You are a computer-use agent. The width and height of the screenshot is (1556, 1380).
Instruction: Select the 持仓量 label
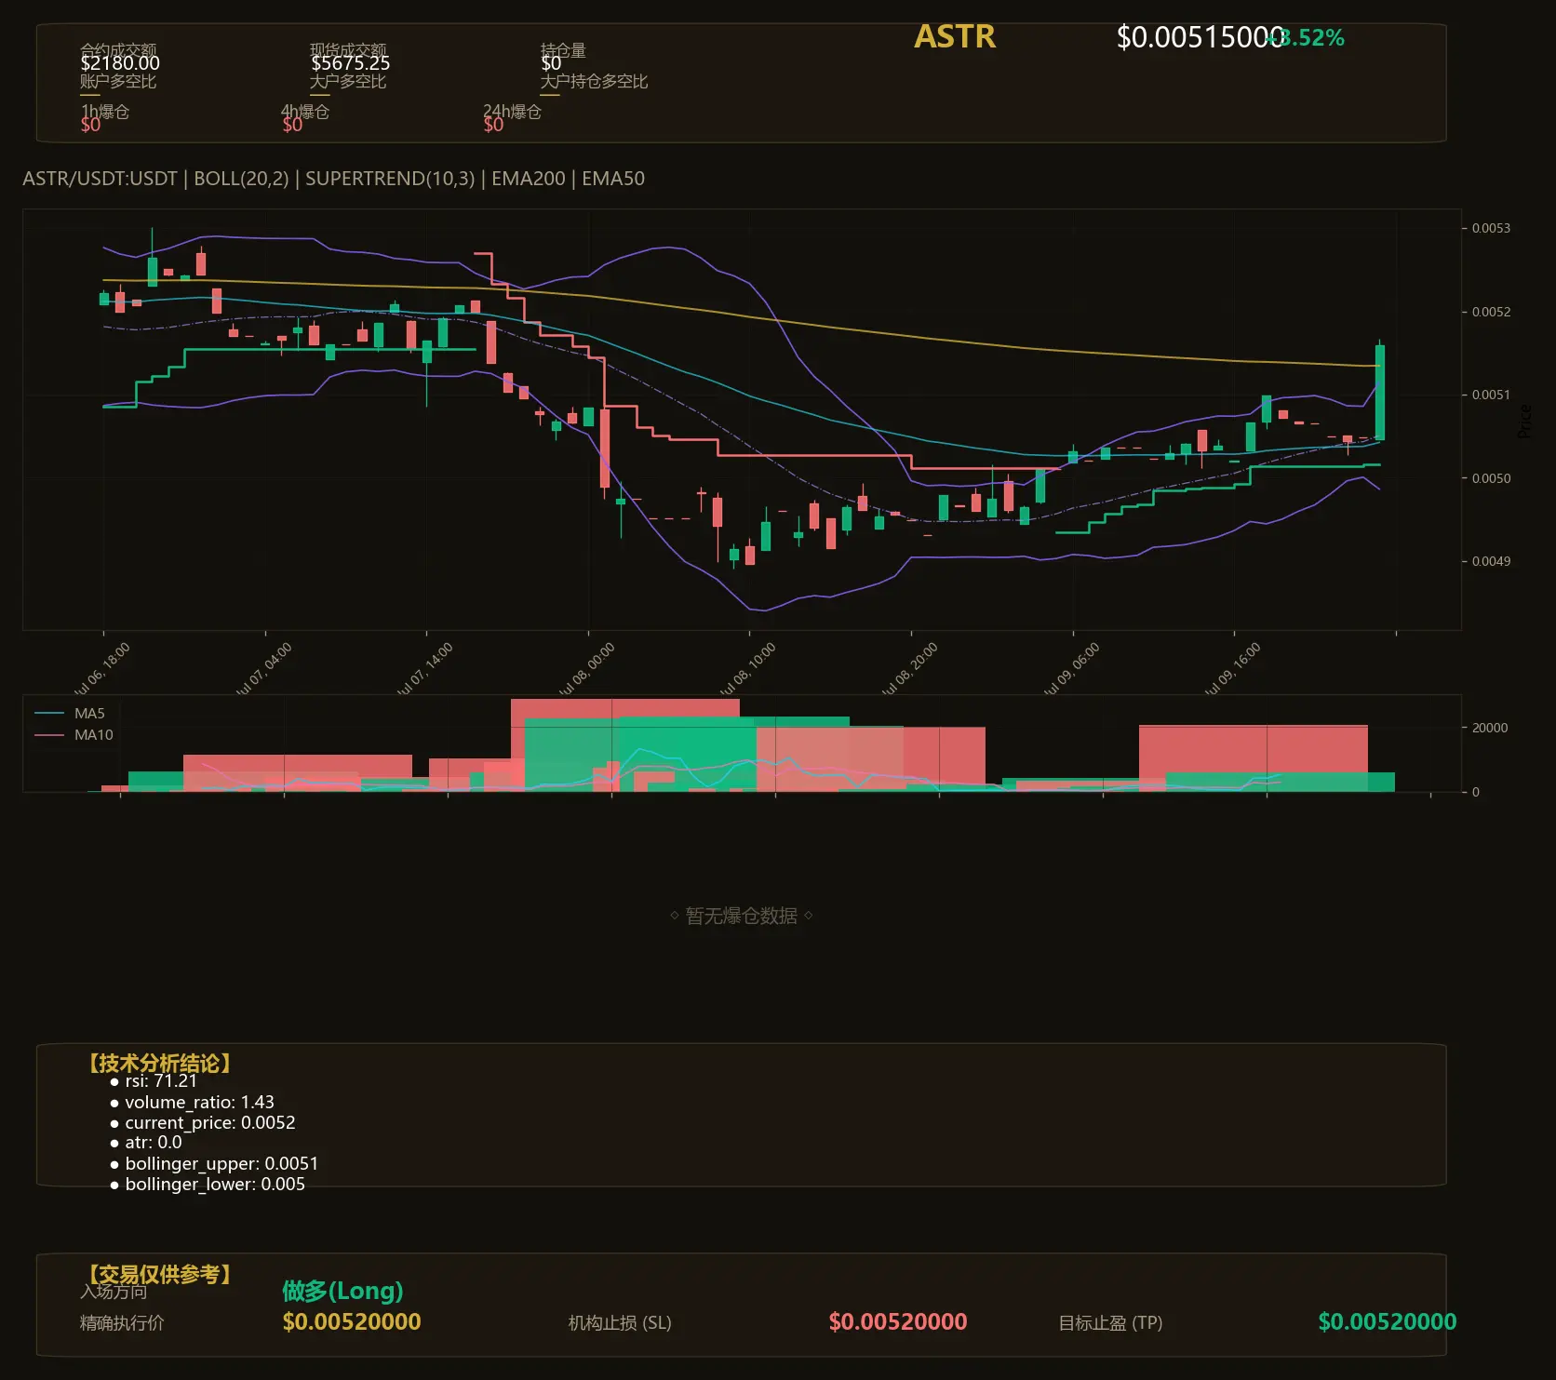563,49
